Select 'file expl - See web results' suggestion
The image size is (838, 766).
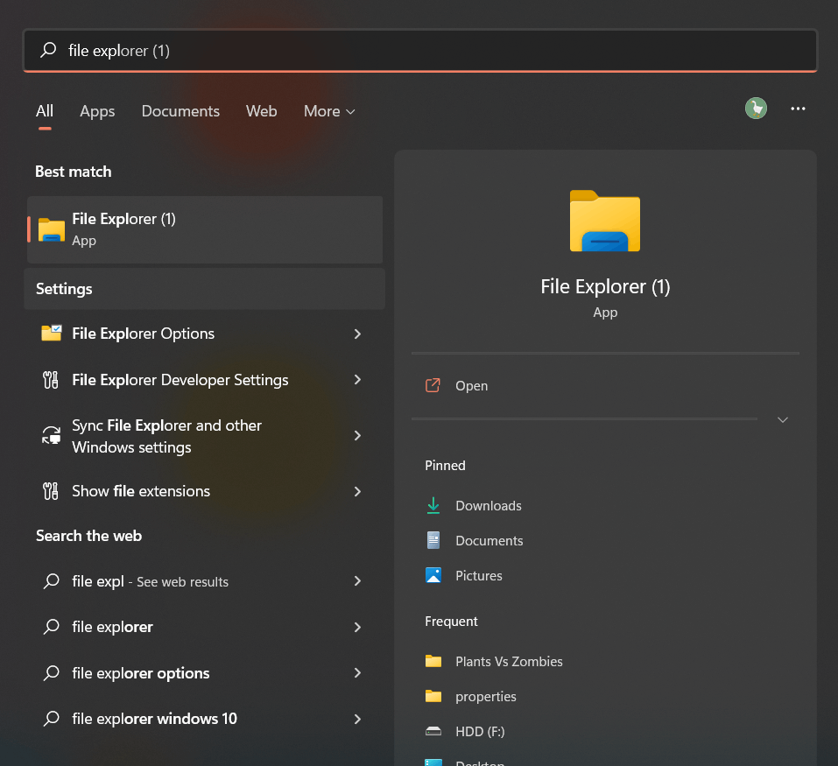coord(205,581)
